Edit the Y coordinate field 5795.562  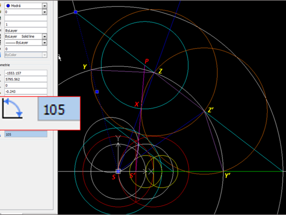point(26,80)
